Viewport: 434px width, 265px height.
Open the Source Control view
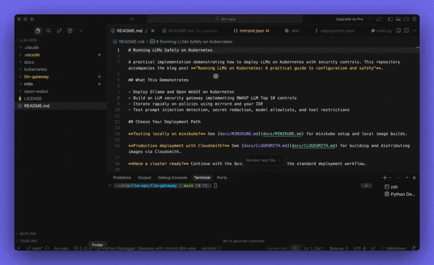tap(59, 31)
